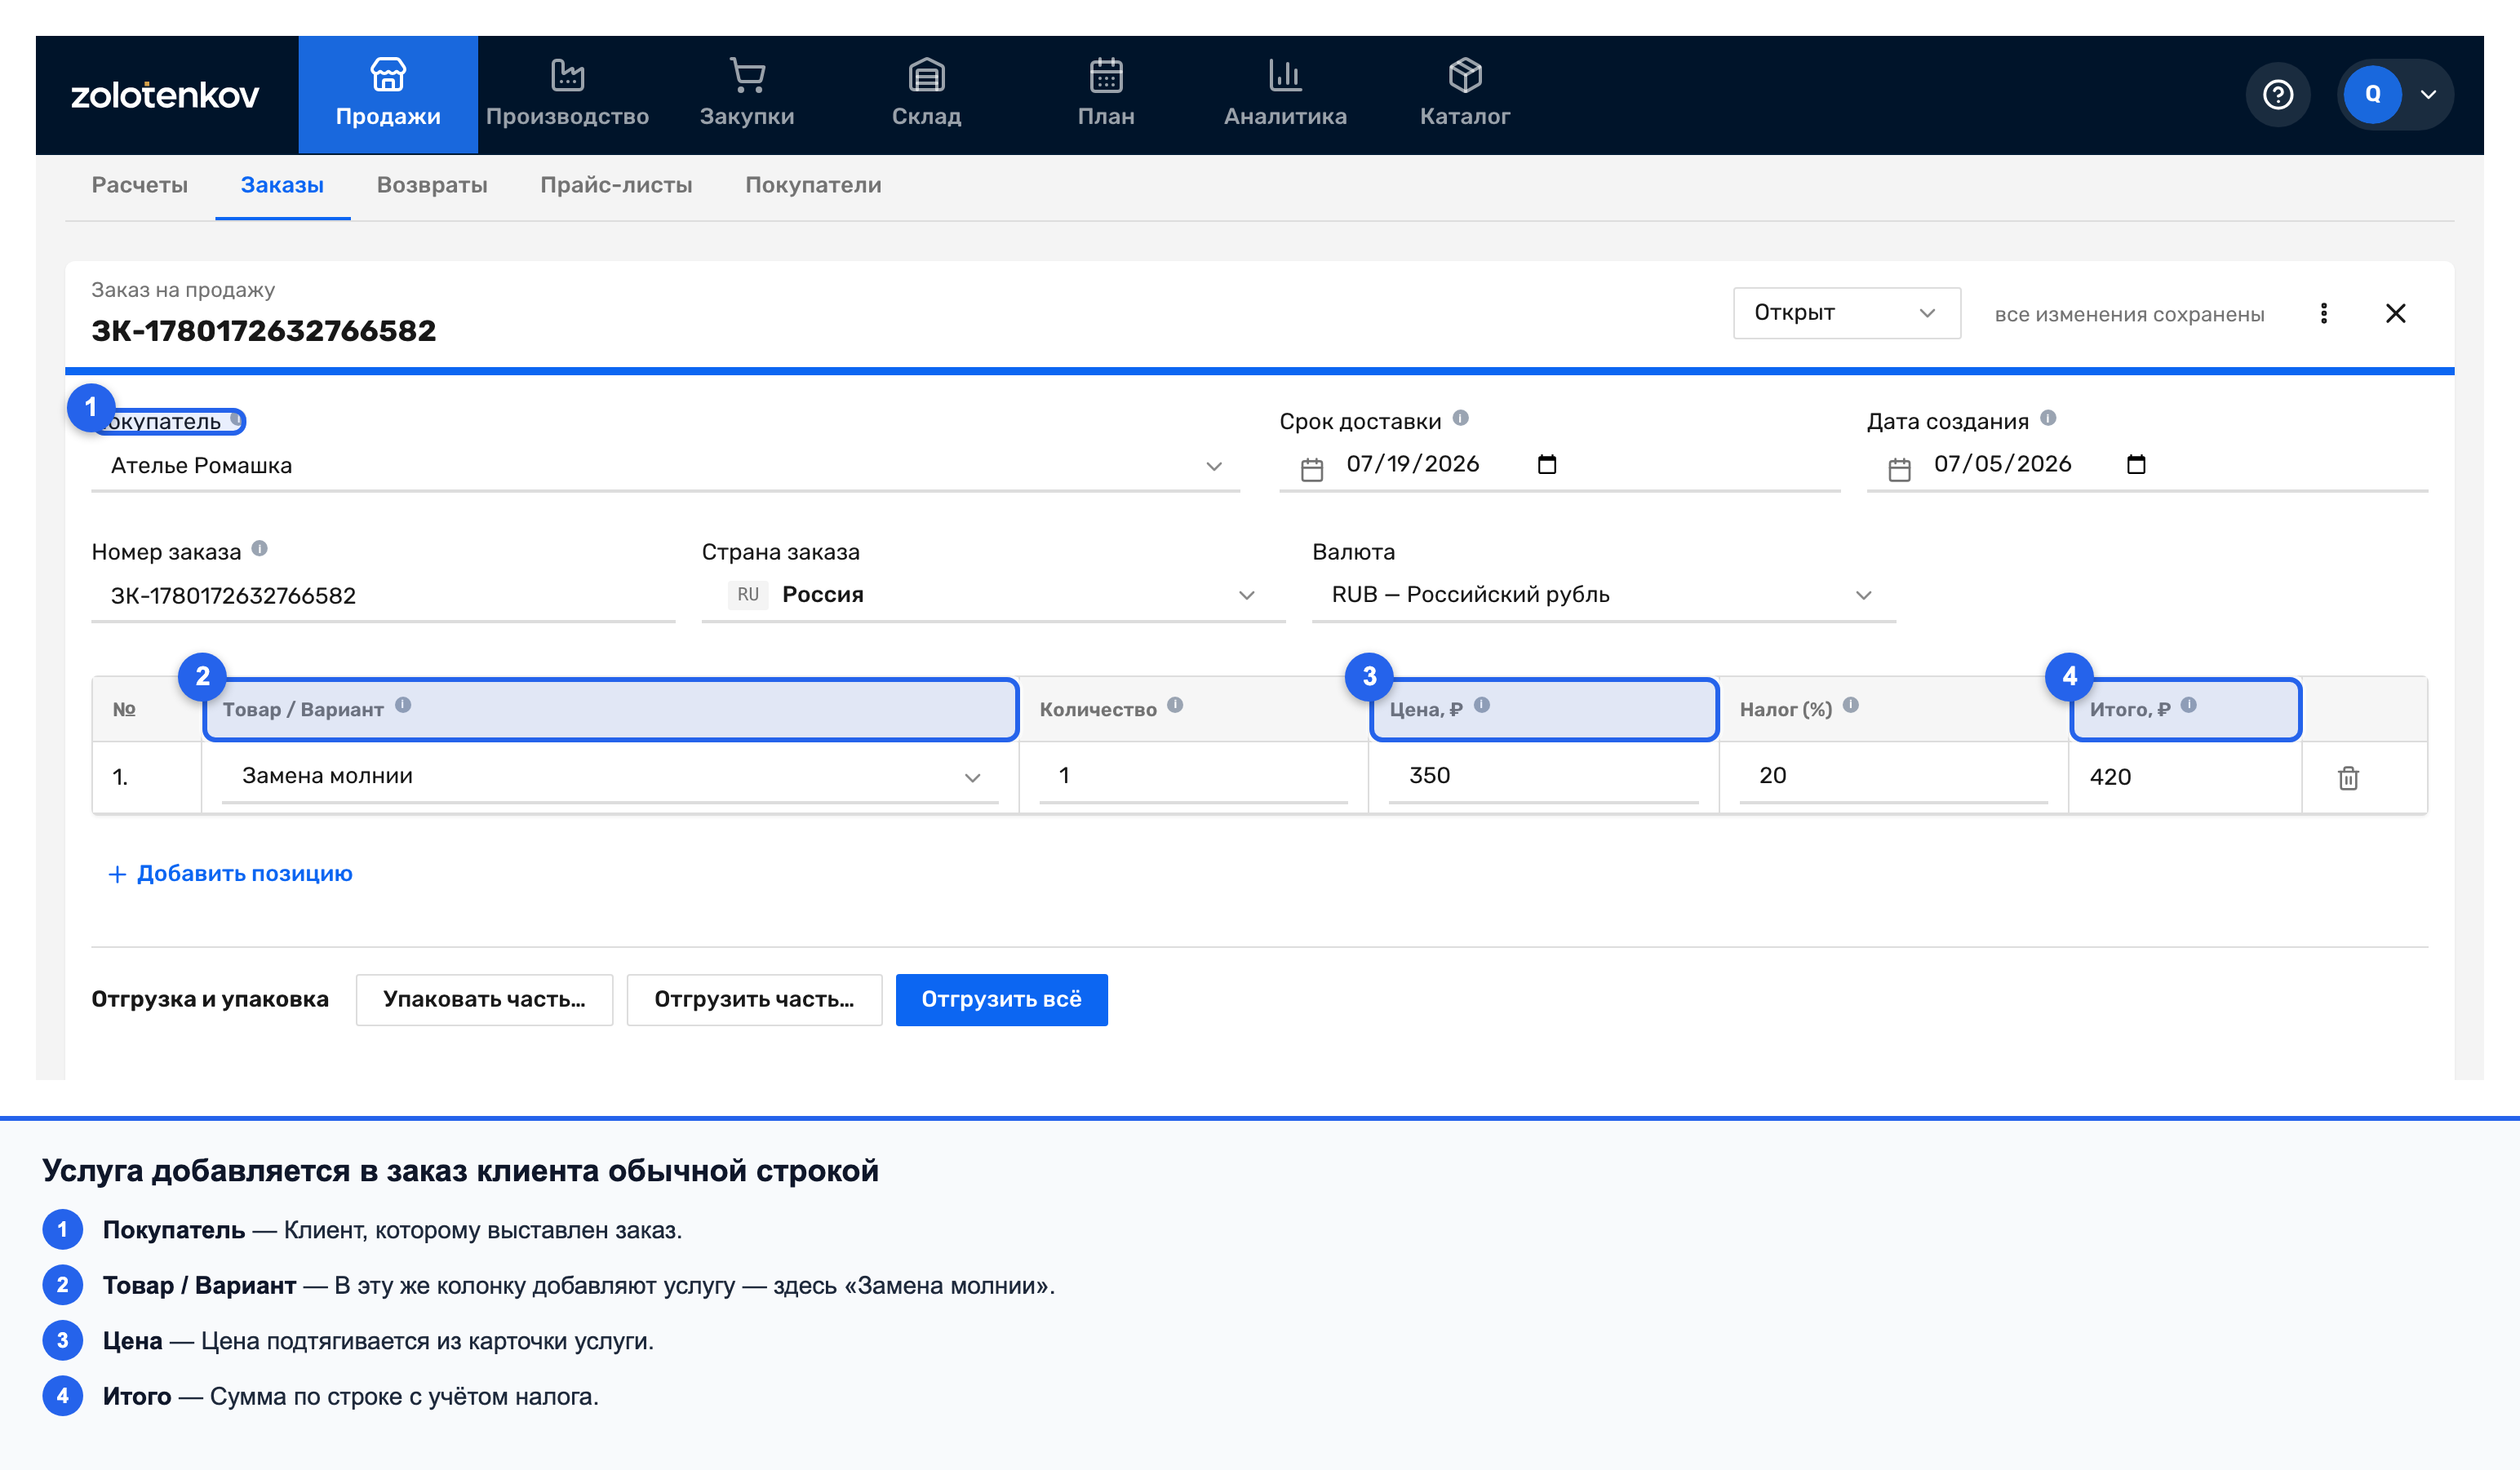Click the Номер заказа input field
The height and width of the screenshot is (1470, 2520).
click(x=383, y=596)
